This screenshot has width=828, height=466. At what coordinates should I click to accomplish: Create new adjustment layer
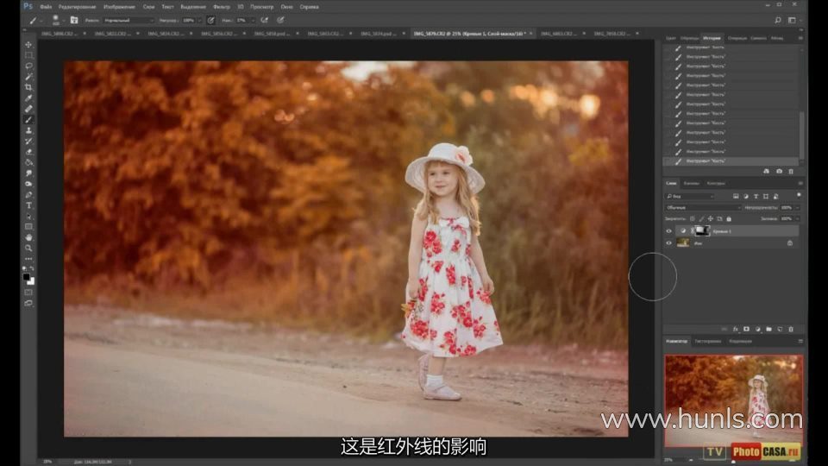(x=758, y=329)
